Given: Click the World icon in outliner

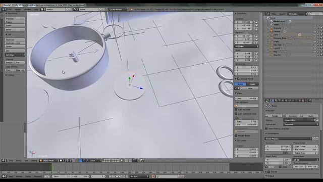Looking at the screenshot, I should click(x=272, y=25).
